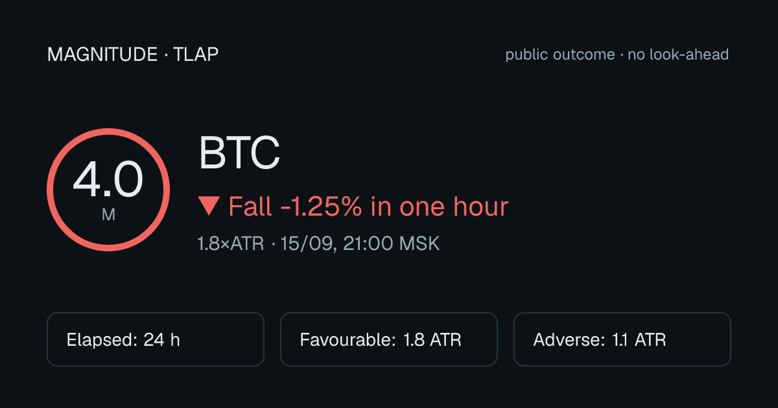Screen dimensions: 778x408
Task: Click the word MAGNITUDE in the header
Action: 102,55
